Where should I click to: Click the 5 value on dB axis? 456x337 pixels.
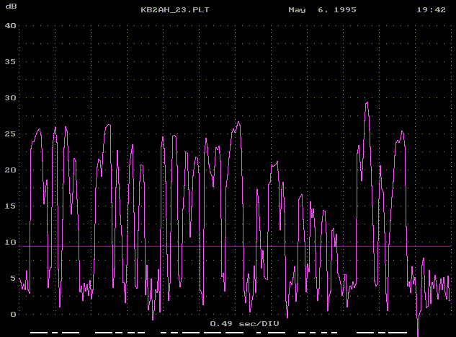pos(13,278)
